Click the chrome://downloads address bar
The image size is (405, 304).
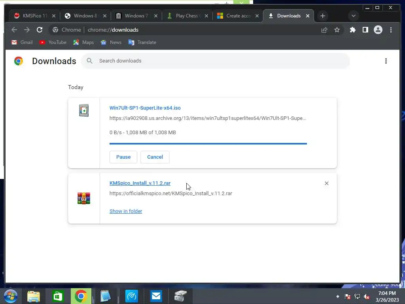[x=196, y=30]
